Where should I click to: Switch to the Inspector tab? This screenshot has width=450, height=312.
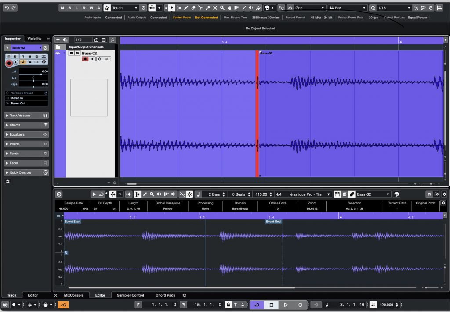13,39
